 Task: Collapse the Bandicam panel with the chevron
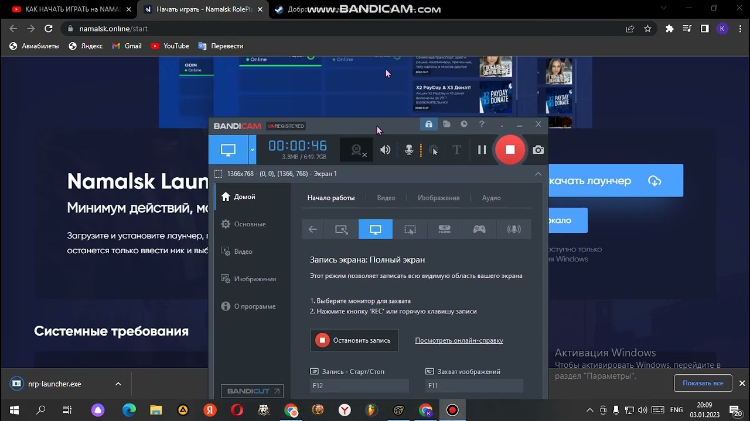[x=538, y=174]
